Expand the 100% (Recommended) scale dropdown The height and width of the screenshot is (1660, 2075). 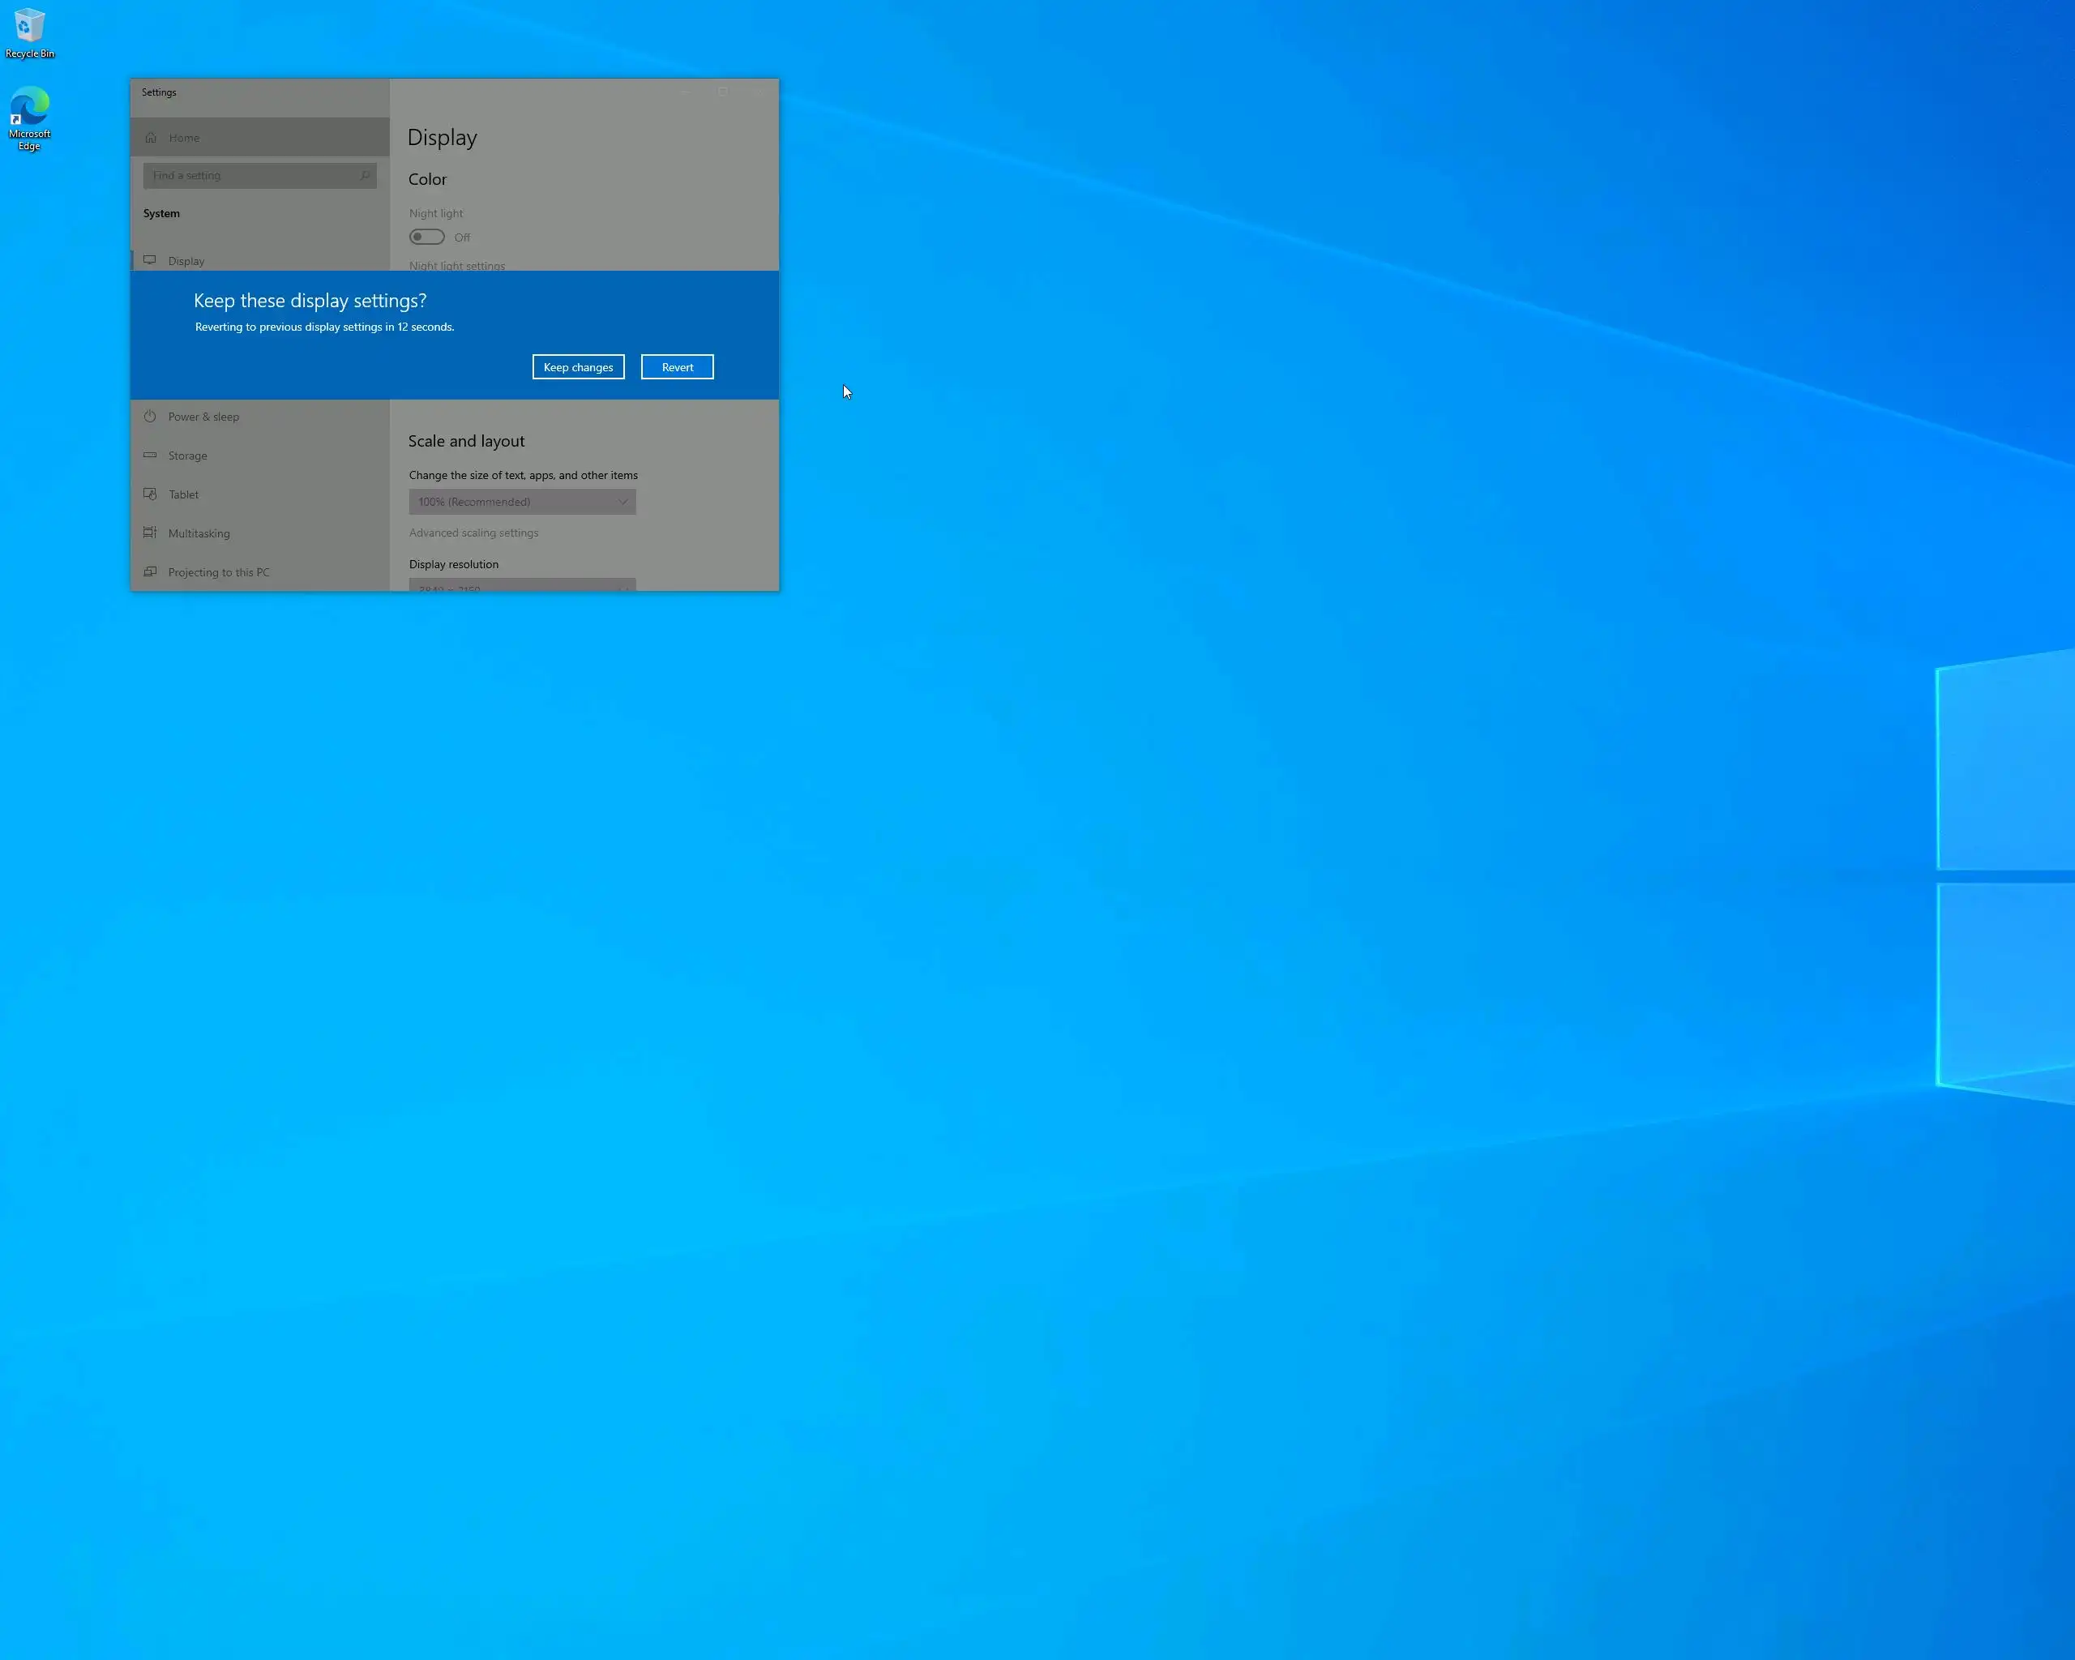coord(522,502)
